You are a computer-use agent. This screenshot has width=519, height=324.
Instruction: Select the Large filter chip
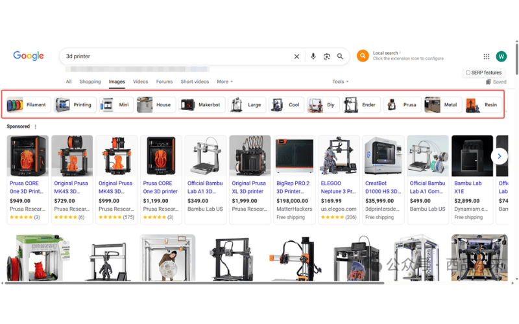tap(247, 105)
